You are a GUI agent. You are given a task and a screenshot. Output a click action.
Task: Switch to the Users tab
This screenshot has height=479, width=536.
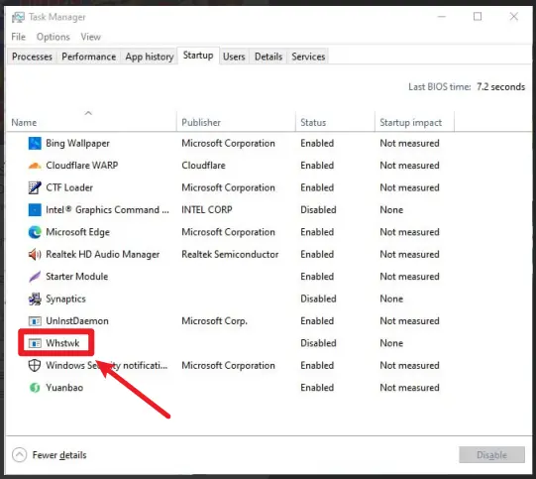pyautogui.click(x=234, y=57)
